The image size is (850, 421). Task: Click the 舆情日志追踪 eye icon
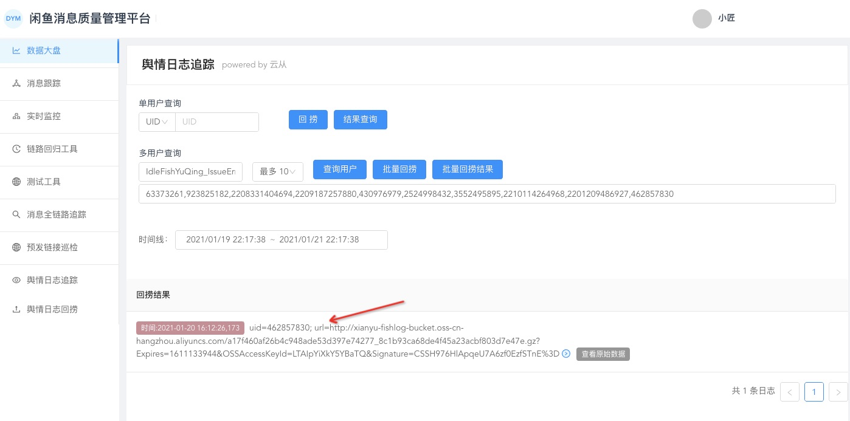pyautogui.click(x=16, y=280)
